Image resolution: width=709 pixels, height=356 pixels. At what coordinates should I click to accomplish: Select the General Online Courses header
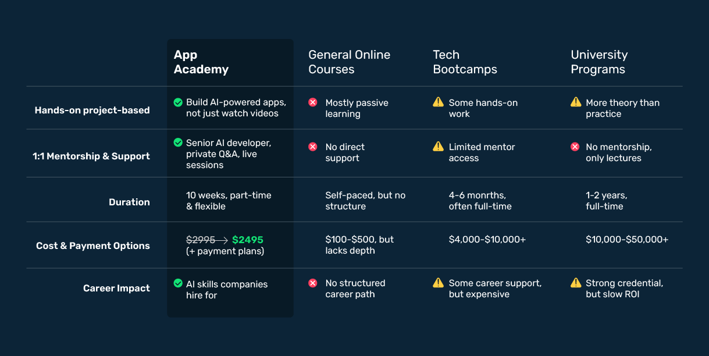tap(350, 62)
